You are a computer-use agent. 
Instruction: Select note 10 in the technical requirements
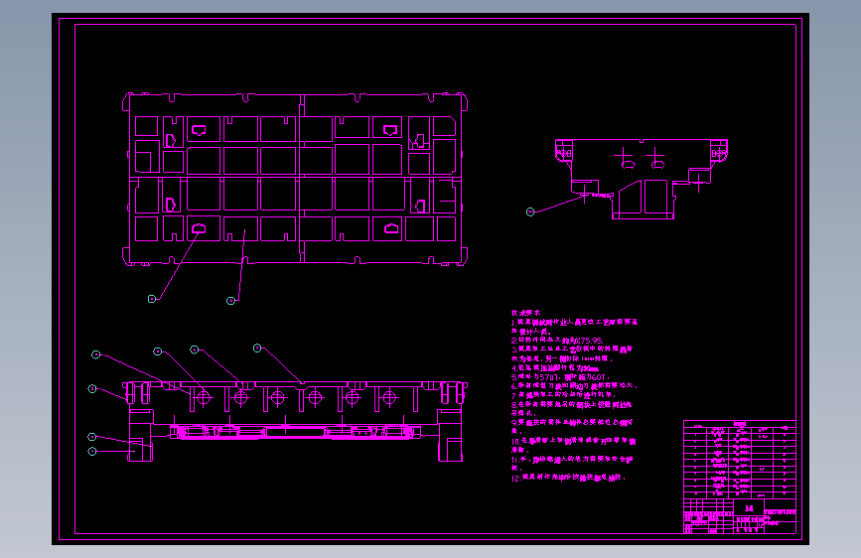pyautogui.click(x=574, y=445)
